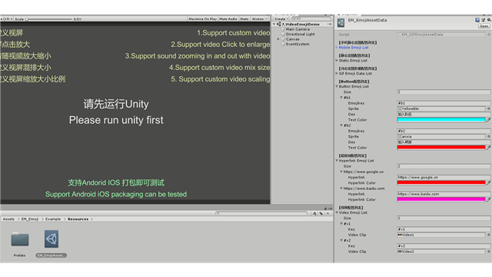Use eyedropper for baidu.com Hyperlink Color
This screenshot has height=277, width=492.
point(489,199)
